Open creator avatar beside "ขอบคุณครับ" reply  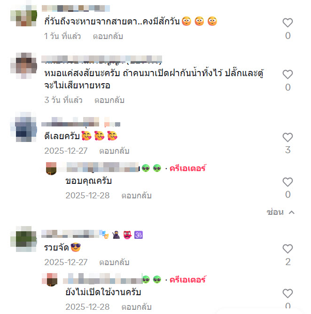tap(51, 169)
